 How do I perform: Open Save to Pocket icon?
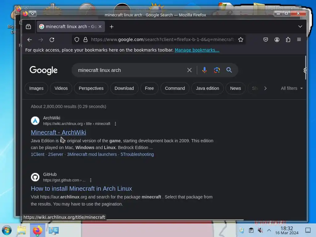pos(266,40)
